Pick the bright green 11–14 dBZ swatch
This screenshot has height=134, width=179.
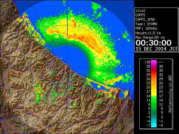pos(154,100)
